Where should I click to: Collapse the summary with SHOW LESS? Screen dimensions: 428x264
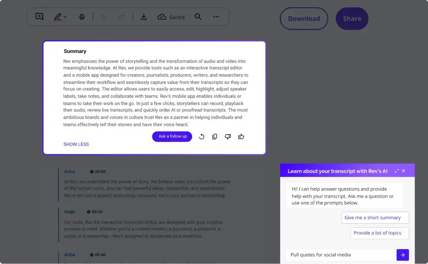[76, 144]
